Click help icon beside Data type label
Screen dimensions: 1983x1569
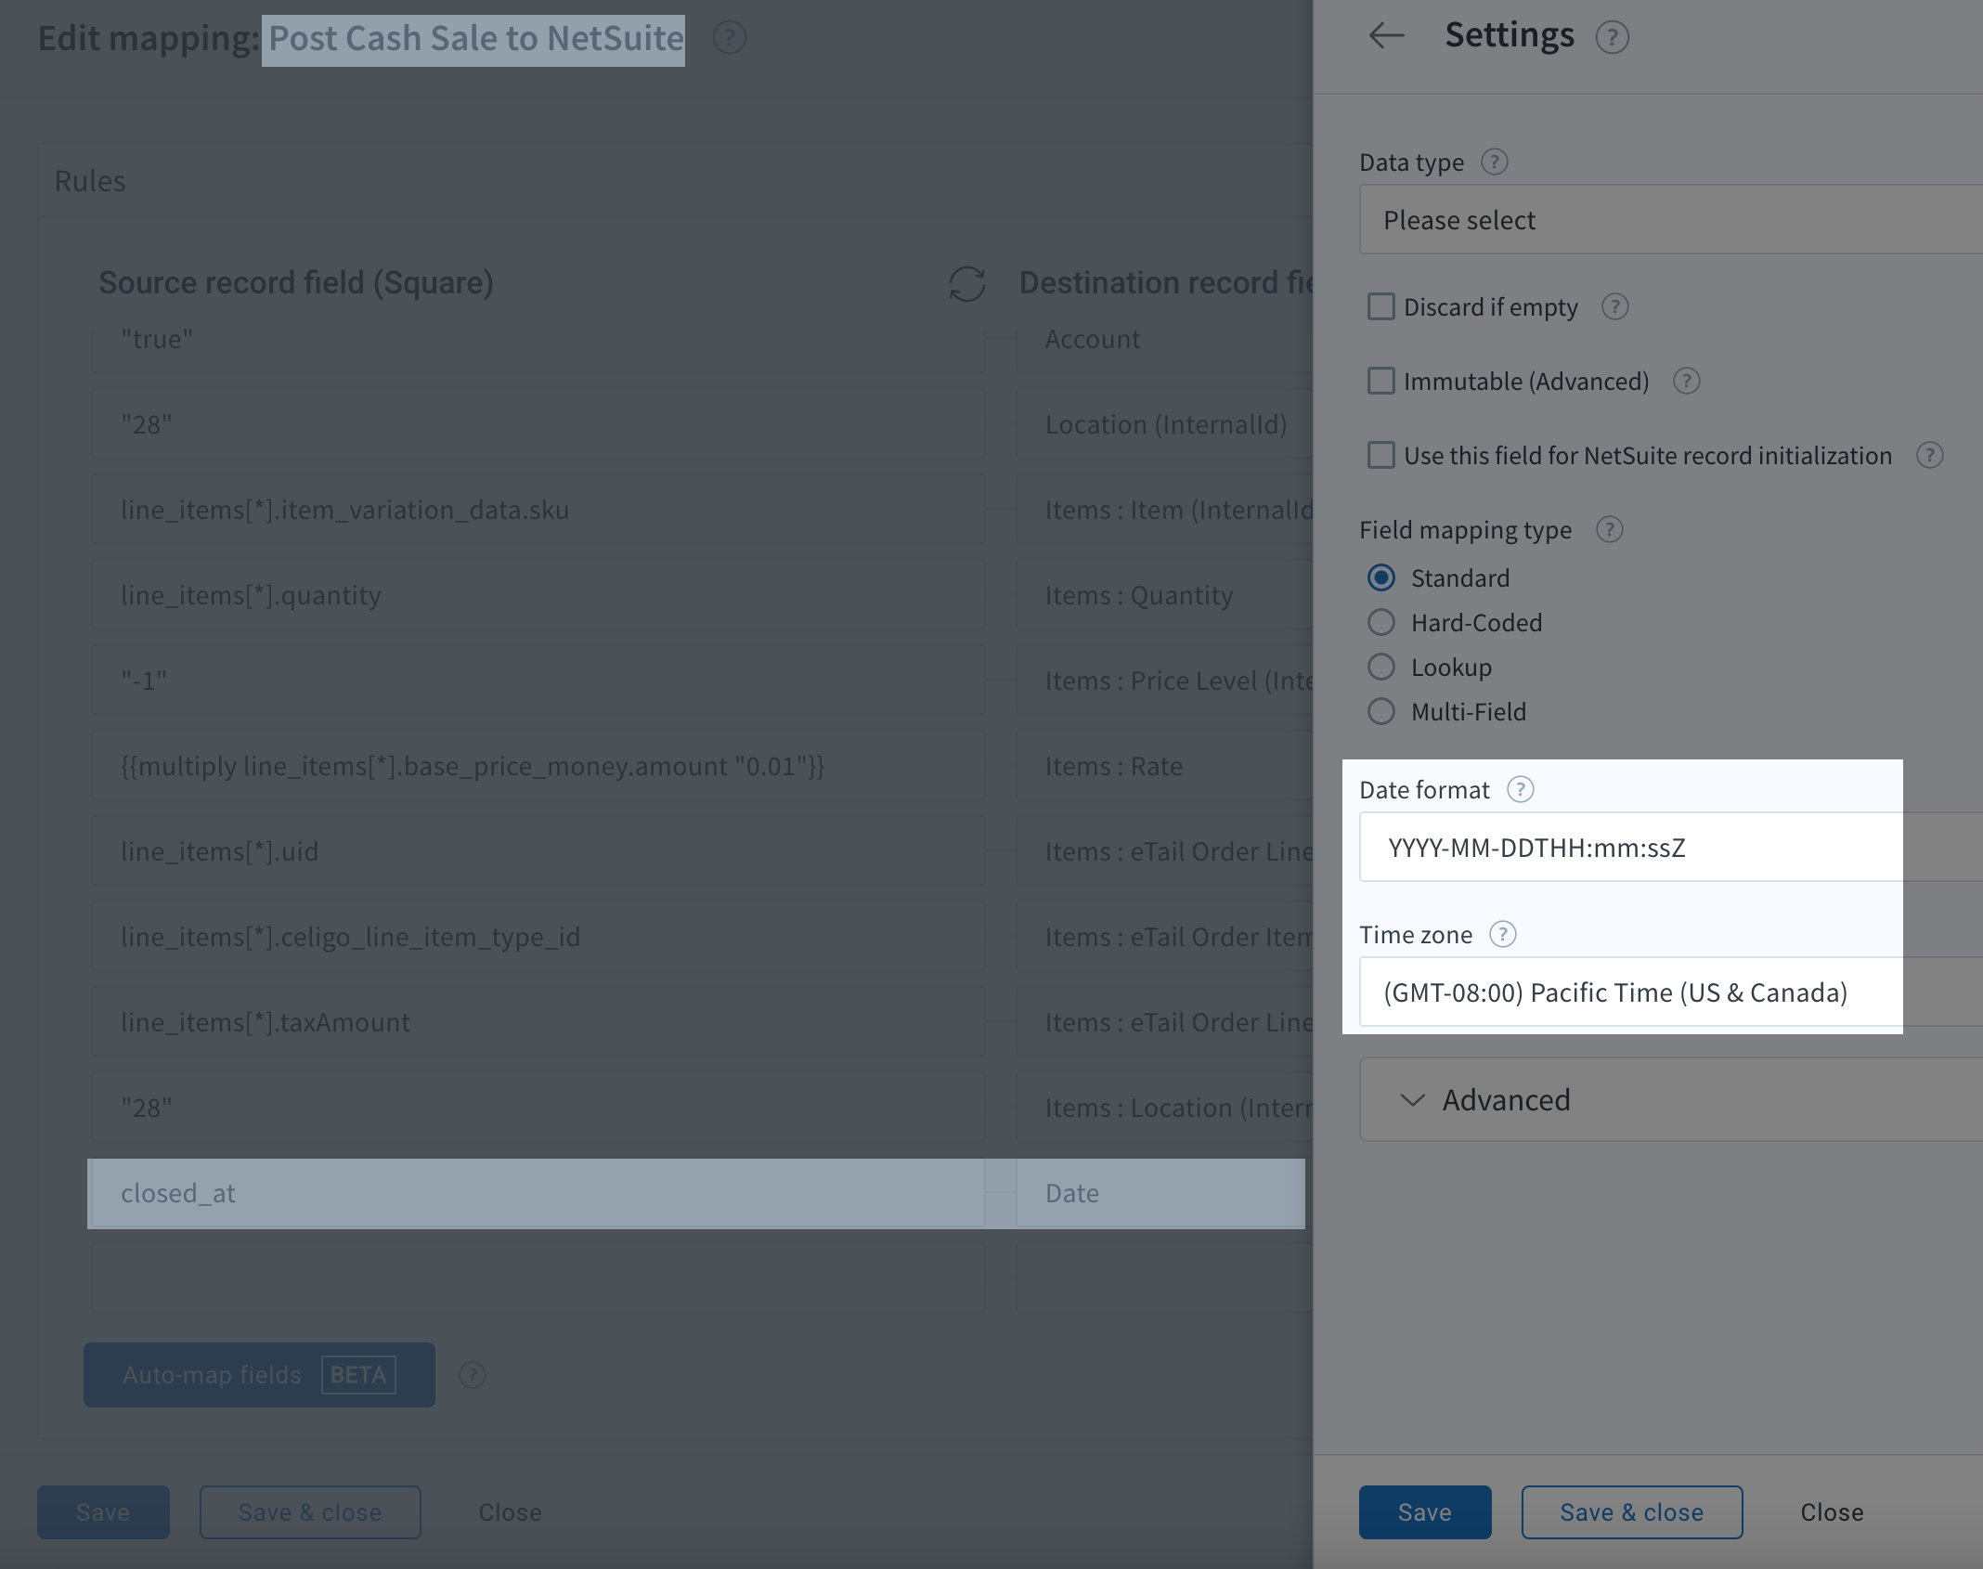coord(1494,162)
